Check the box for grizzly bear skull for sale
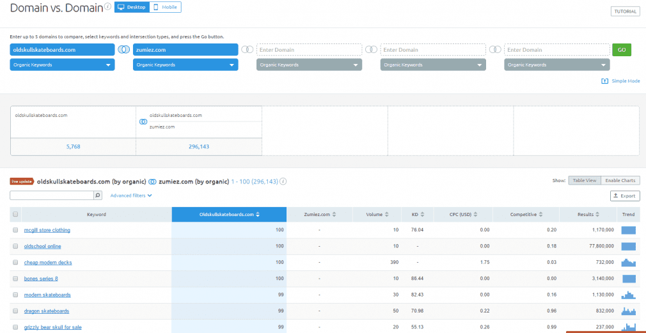The width and height of the screenshot is (646, 333). click(x=15, y=327)
